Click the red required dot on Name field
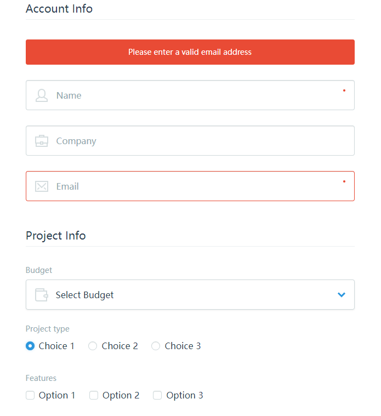Image resolution: width=381 pixels, height=416 pixels. [344, 90]
